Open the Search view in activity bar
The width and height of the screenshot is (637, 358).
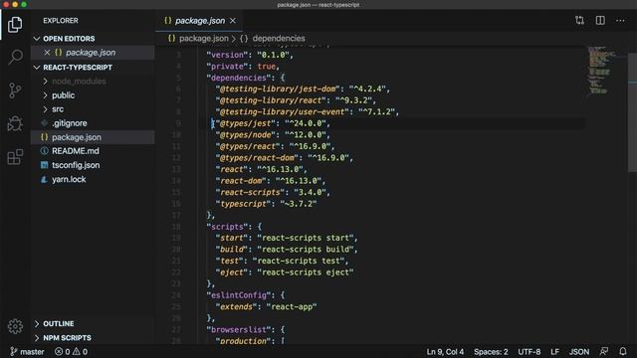(15, 58)
